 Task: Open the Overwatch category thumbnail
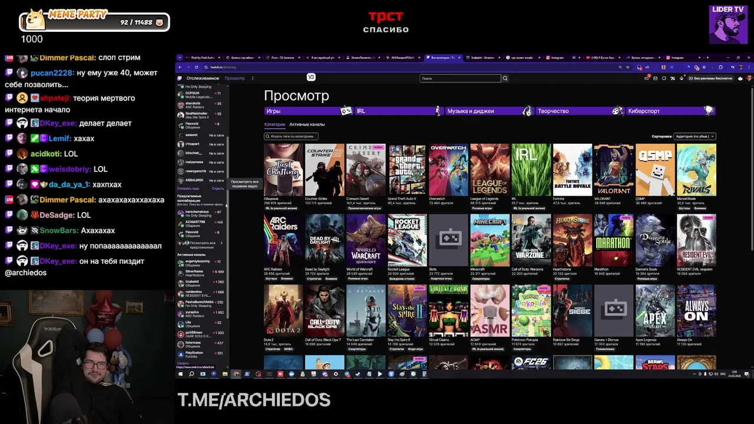(x=448, y=170)
